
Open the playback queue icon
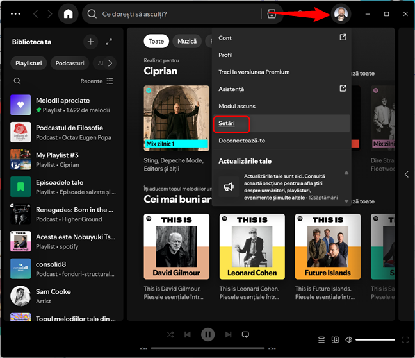(x=321, y=339)
